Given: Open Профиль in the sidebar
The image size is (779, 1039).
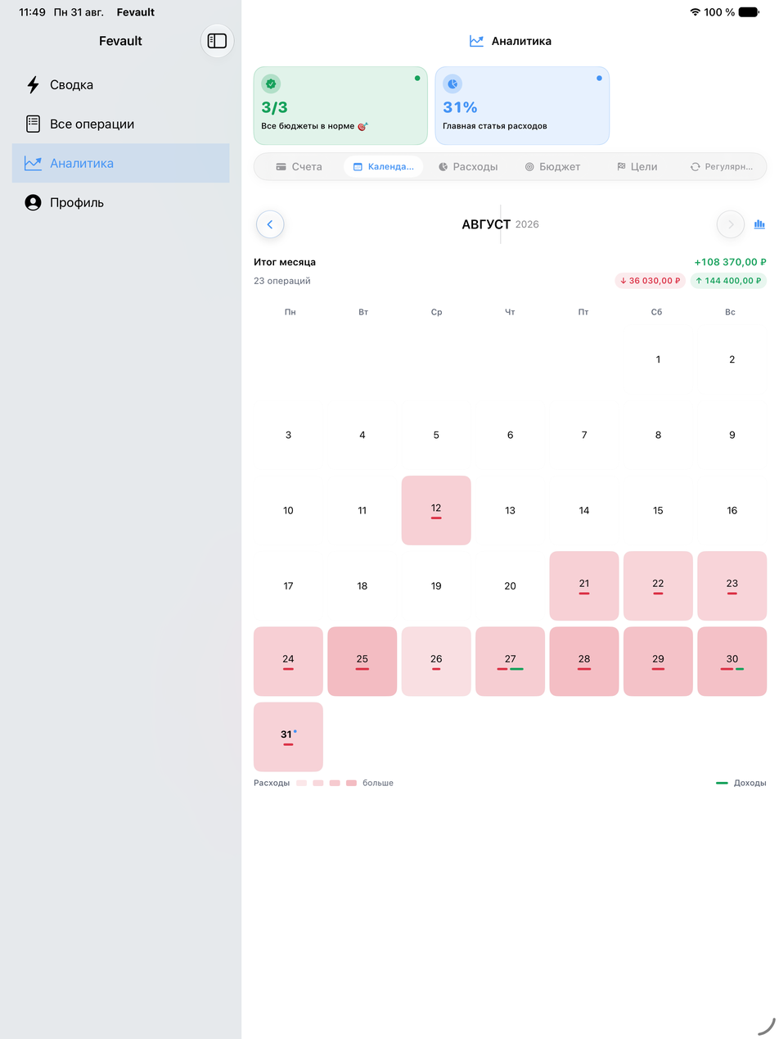Looking at the screenshot, I should click(120, 203).
